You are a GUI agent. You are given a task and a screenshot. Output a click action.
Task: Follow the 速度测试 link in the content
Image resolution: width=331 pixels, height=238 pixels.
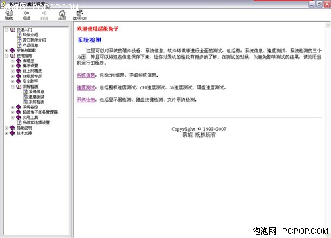click(x=86, y=87)
